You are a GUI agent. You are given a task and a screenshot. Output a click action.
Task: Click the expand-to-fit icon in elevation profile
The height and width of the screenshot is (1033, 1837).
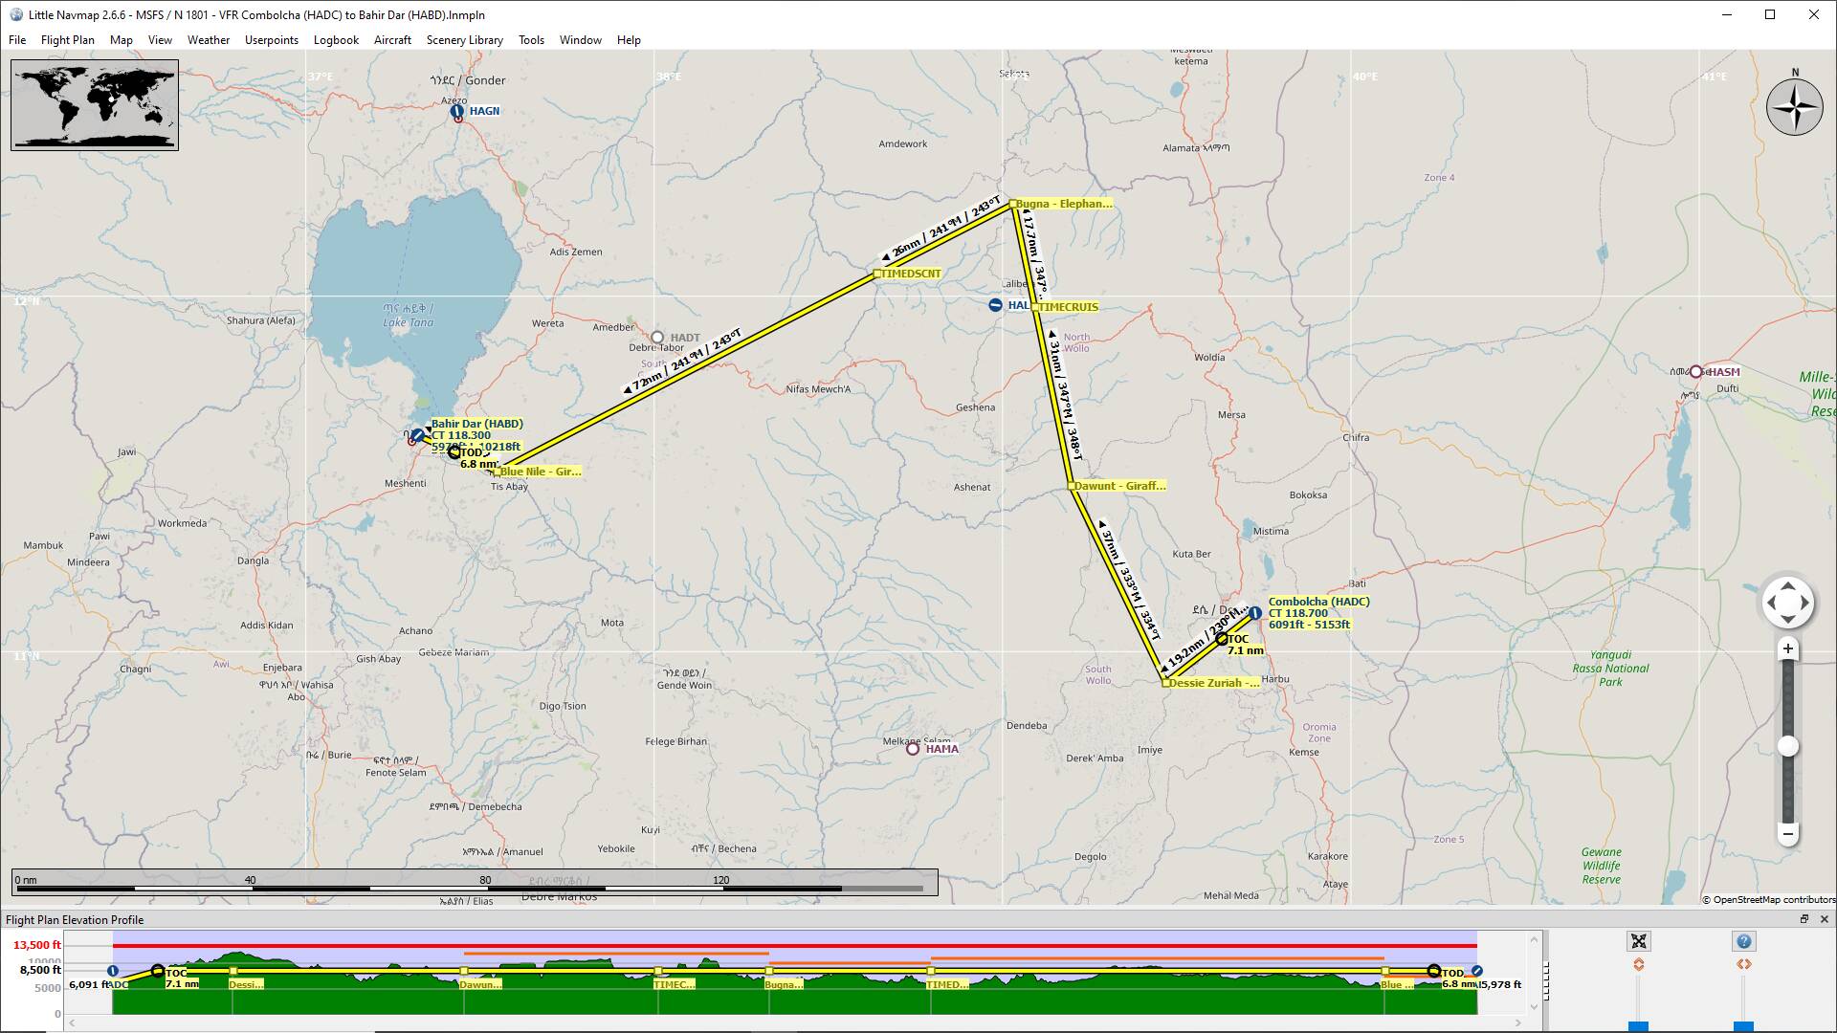(1639, 941)
